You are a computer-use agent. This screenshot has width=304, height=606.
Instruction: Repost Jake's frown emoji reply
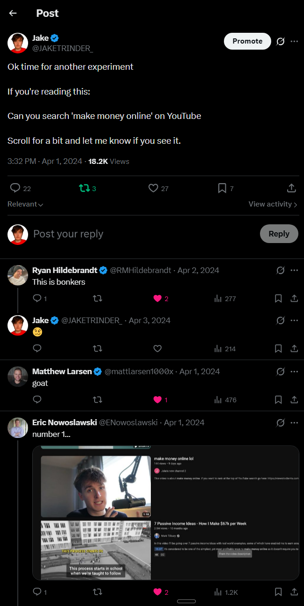[x=97, y=348]
